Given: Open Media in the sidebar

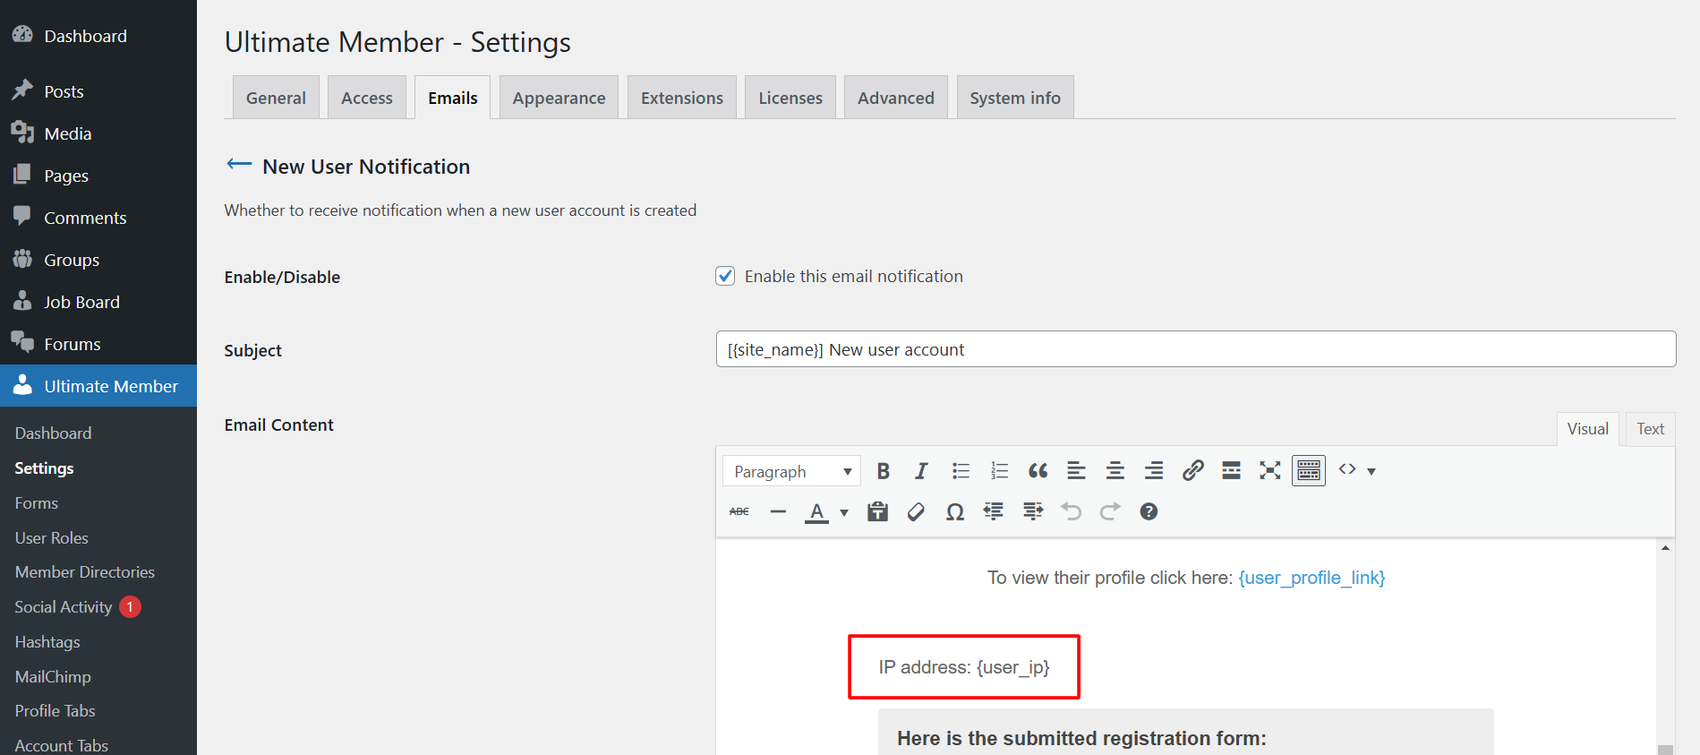Looking at the screenshot, I should click(98, 133).
